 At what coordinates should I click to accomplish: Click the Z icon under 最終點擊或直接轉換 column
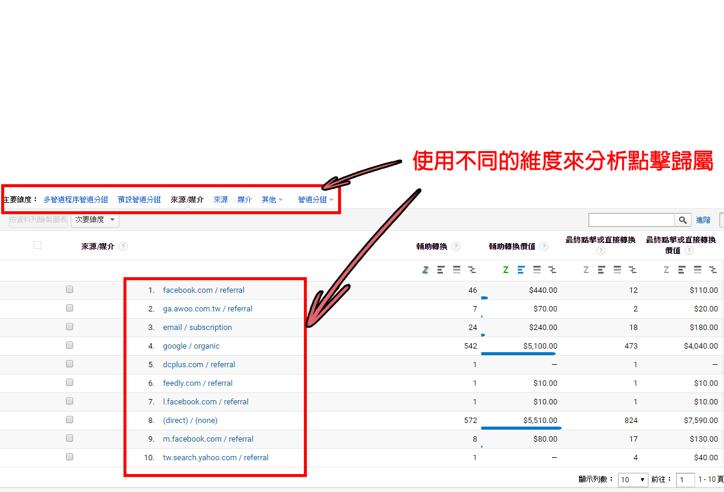click(586, 270)
